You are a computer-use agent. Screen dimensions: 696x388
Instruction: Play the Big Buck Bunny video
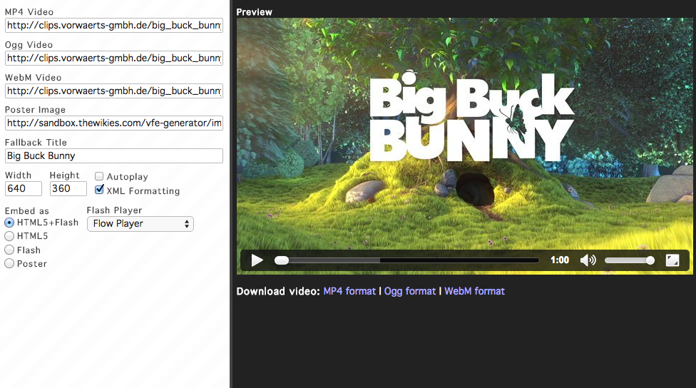[x=257, y=260]
